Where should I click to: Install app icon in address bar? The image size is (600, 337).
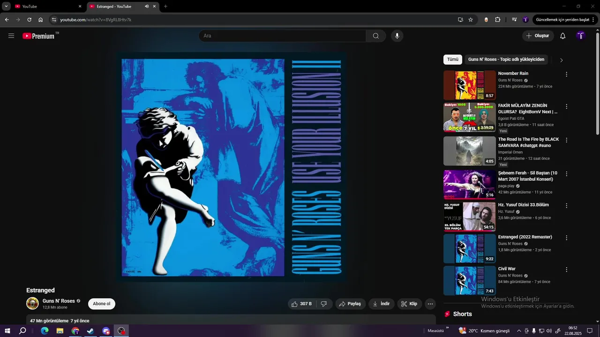tap(460, 20)
